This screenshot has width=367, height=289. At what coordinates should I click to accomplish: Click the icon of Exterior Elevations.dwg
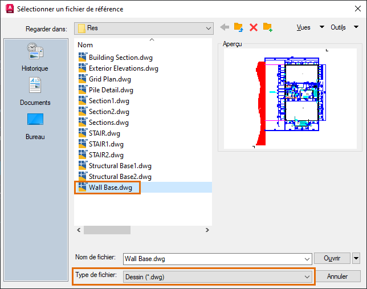(83, 68)
